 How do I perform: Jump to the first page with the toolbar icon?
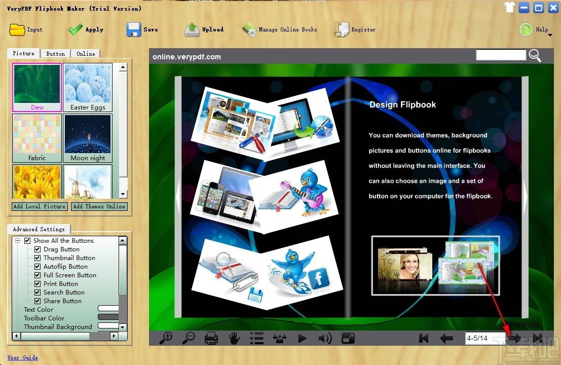point(424,338)
